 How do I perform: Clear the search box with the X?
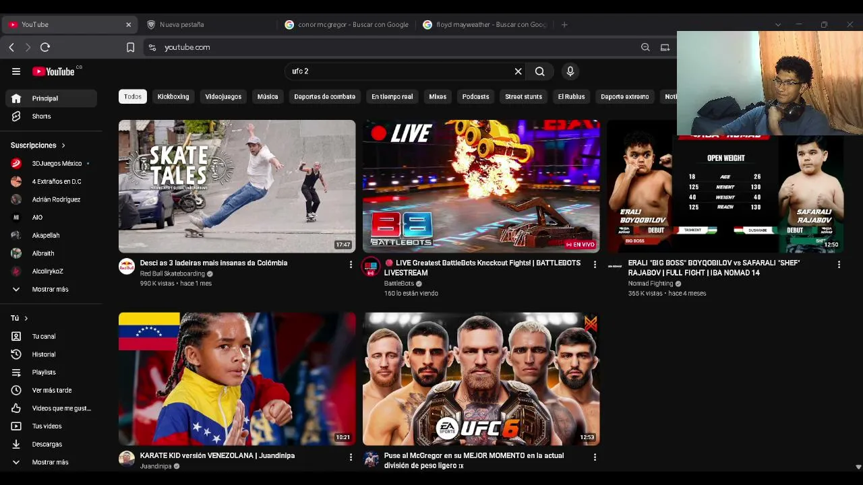518,71
